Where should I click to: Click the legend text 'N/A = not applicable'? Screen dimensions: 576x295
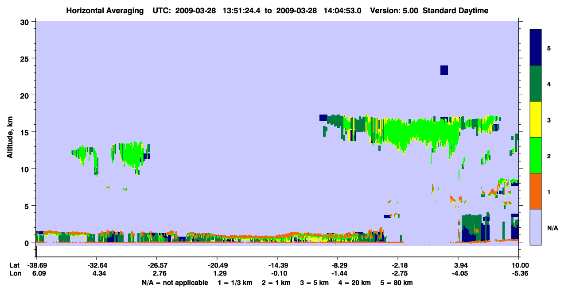click(x=175, y=283)
